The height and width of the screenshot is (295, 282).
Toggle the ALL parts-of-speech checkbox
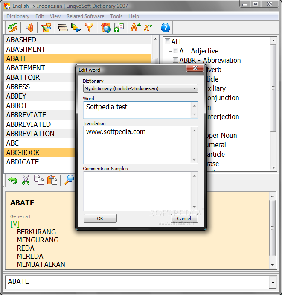[x=167, y=41]
